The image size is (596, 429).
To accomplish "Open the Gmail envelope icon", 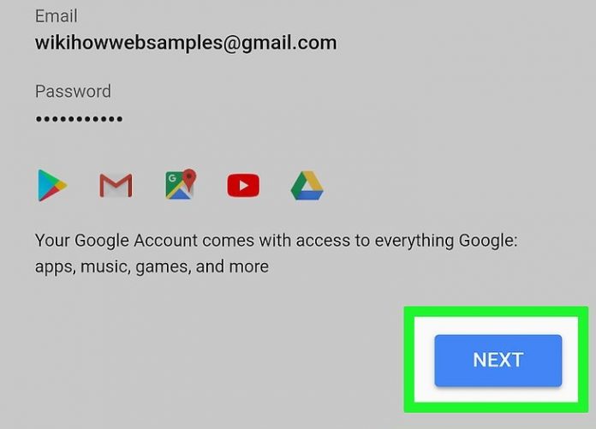I will [116, 186].
